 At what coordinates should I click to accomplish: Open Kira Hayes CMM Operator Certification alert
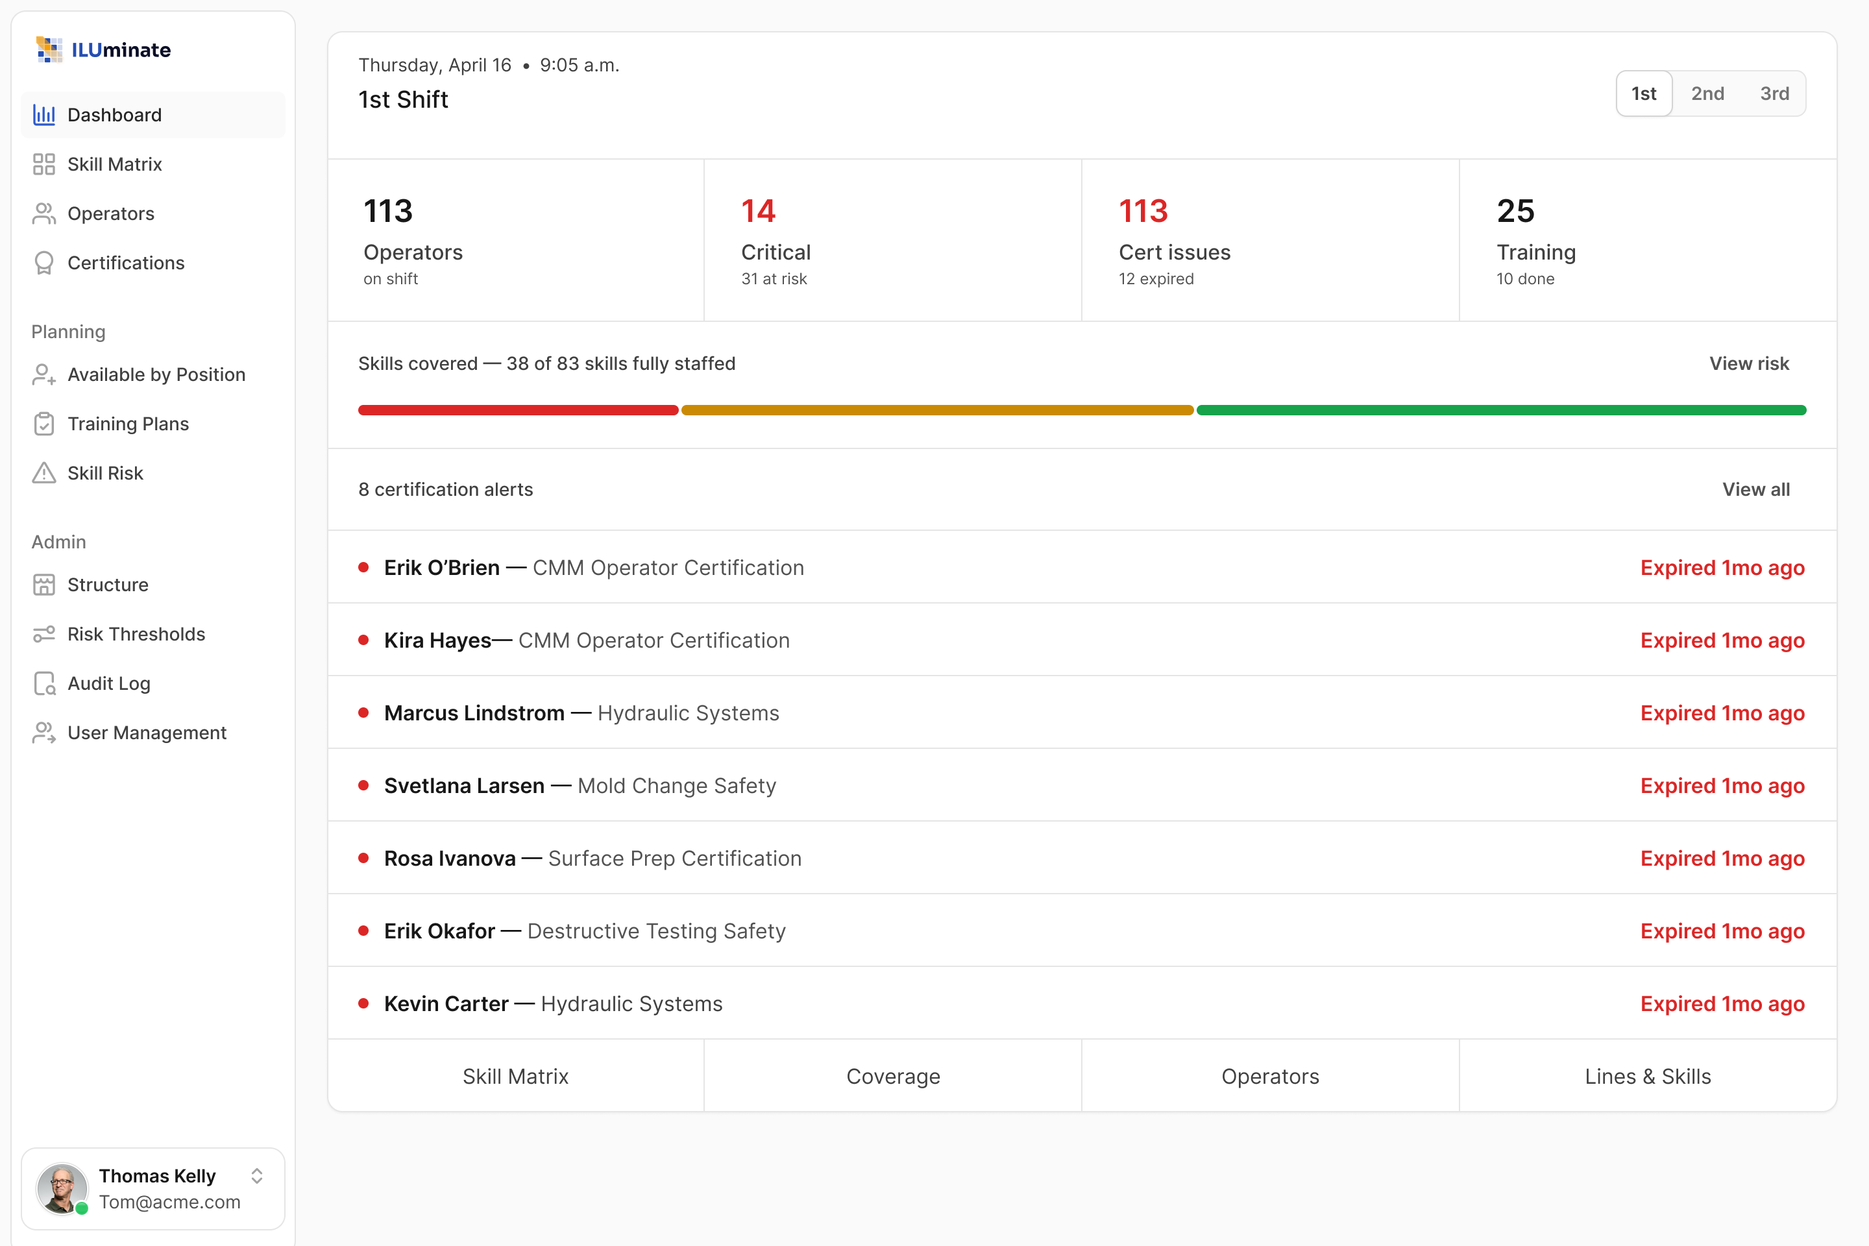(x=1082, y=641)
